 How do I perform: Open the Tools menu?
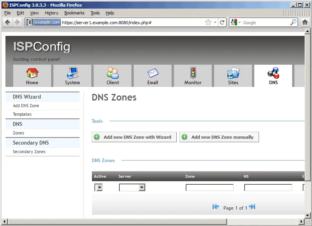[x=95, y=13]
